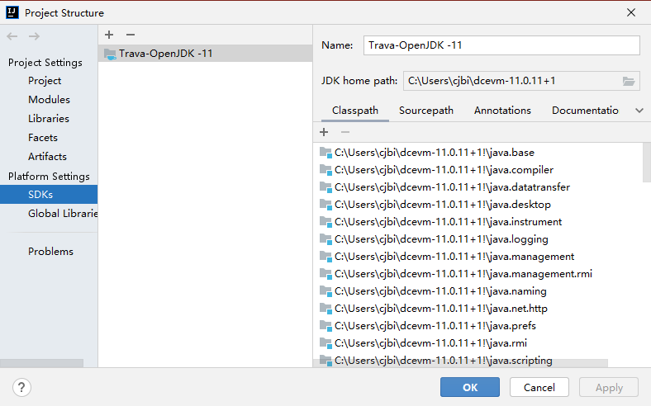Click the forward navigation arrow

pyautogui.click(x=34, y=36)
